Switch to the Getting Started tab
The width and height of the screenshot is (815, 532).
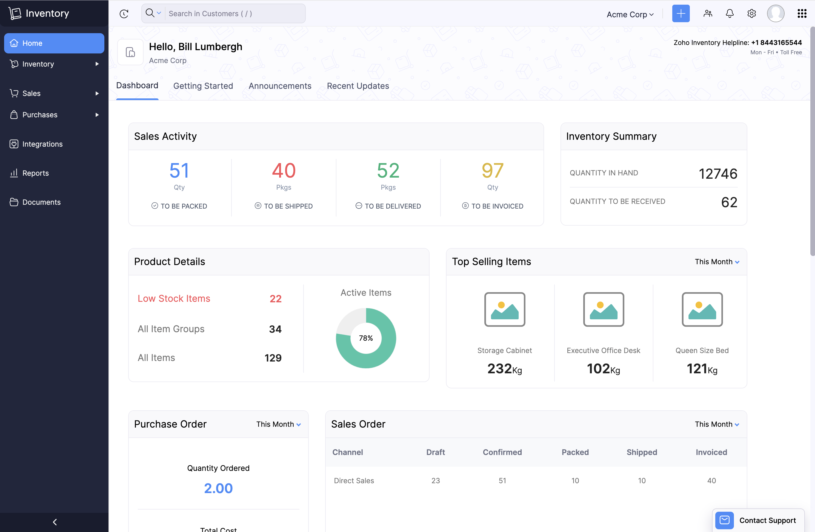point(203,86)
